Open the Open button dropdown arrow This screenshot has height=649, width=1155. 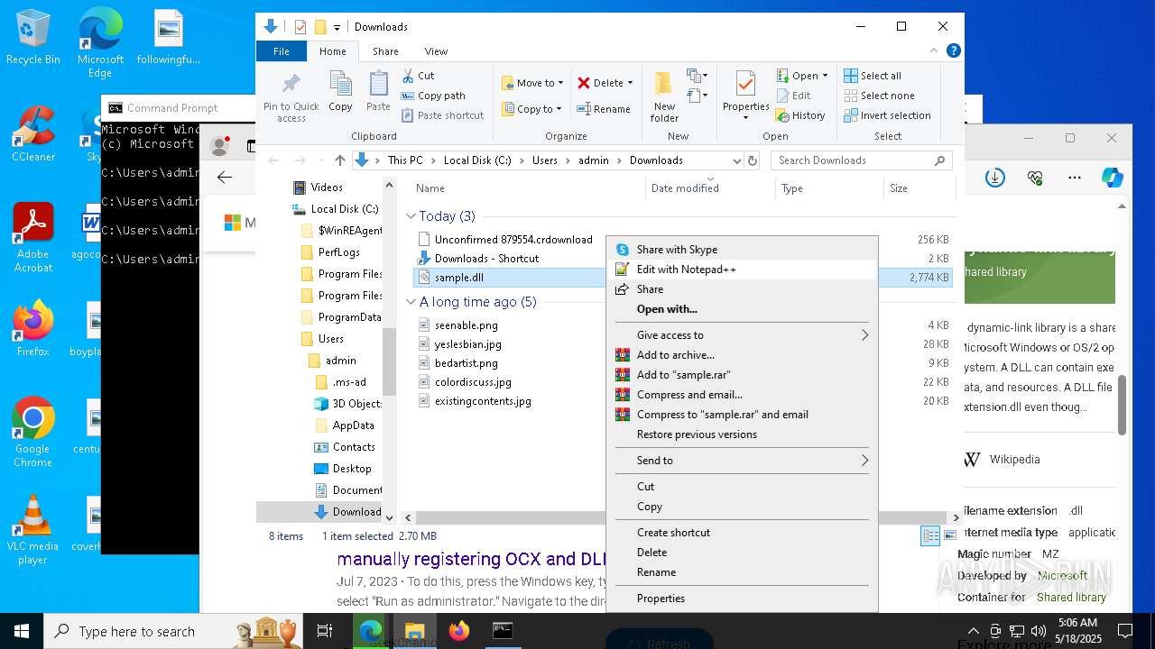coord(825,76)
